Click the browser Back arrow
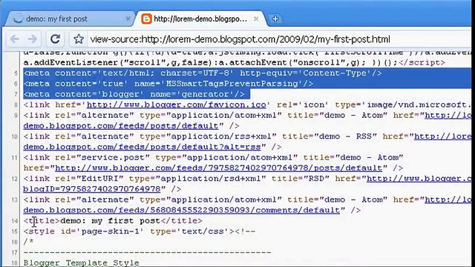Screen dimensions: 475x267 (x=15, y=39)
